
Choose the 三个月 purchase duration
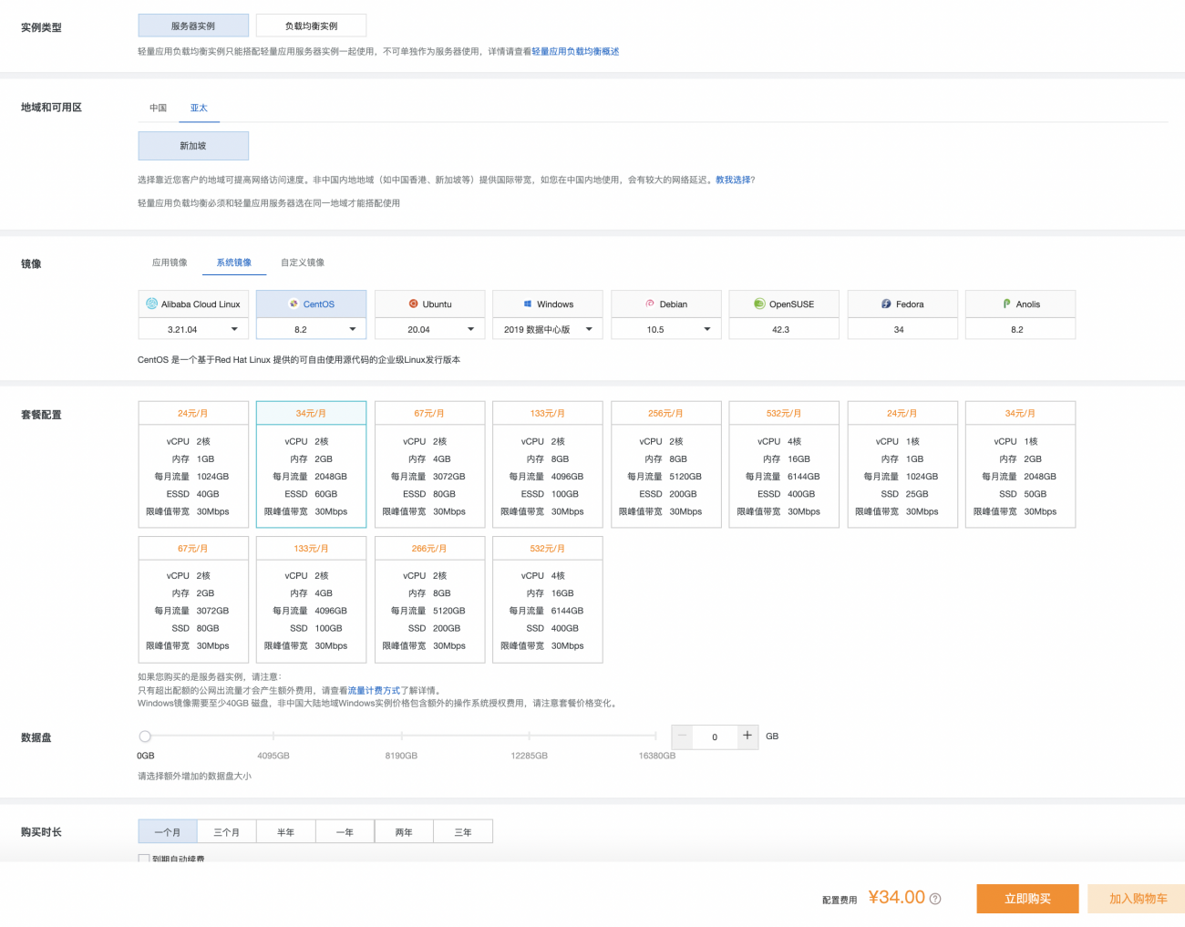tap(227, 831)
